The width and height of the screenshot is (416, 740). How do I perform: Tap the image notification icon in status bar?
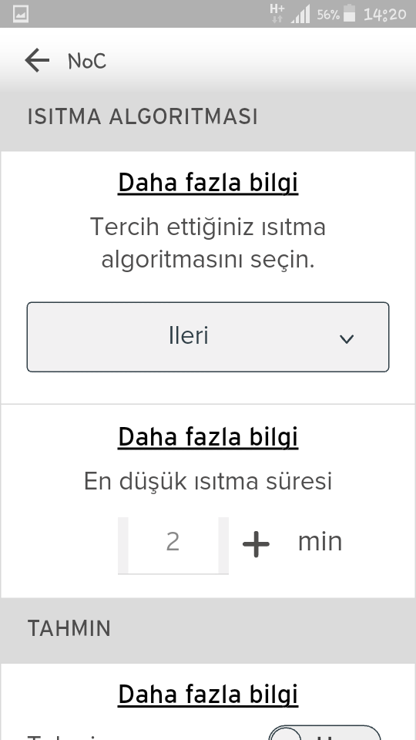click(20, 14)
